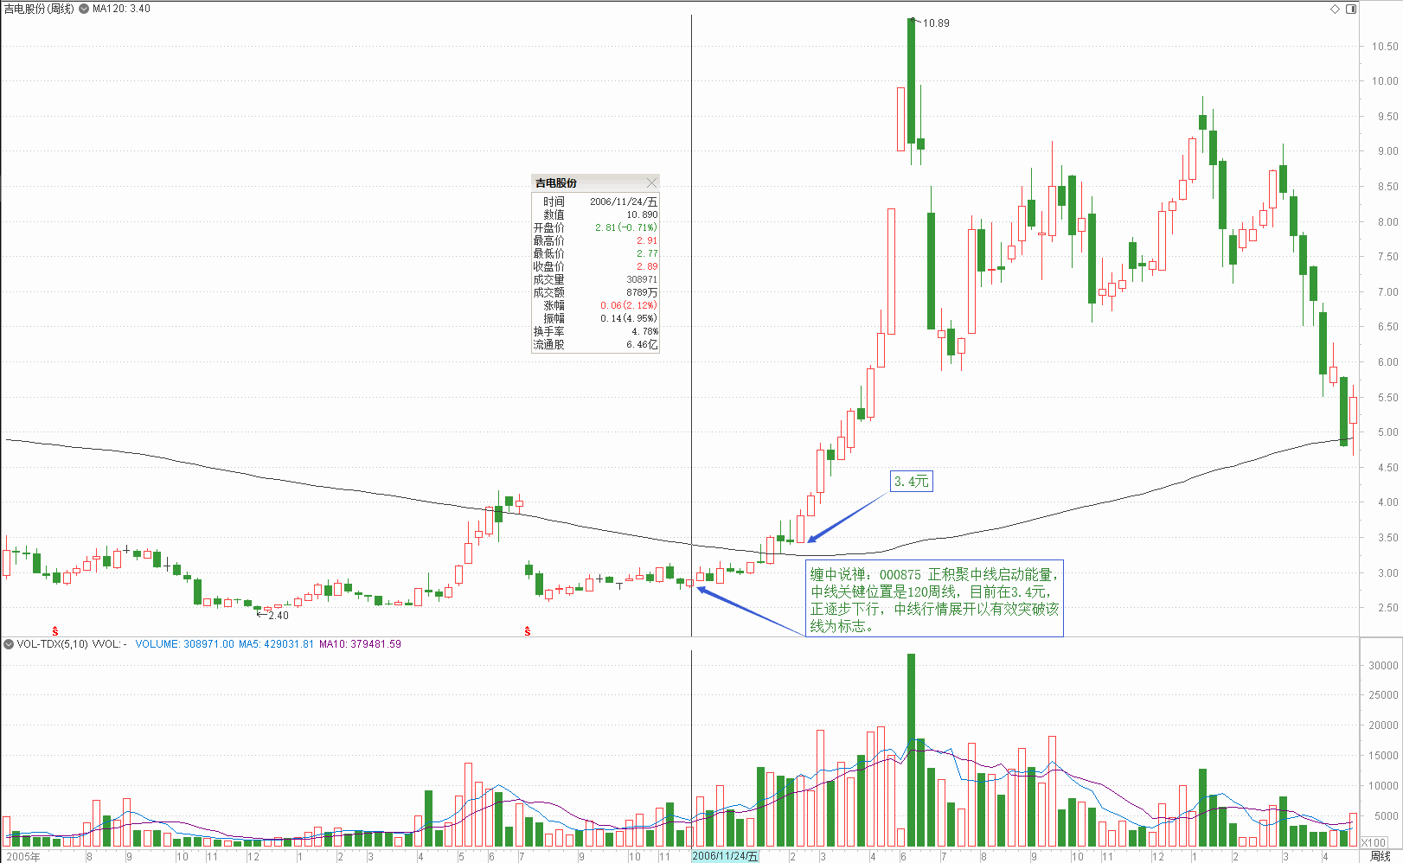Open the MA120 indicator dropdown beside 吉电股份(周线)

click(84, 9)
